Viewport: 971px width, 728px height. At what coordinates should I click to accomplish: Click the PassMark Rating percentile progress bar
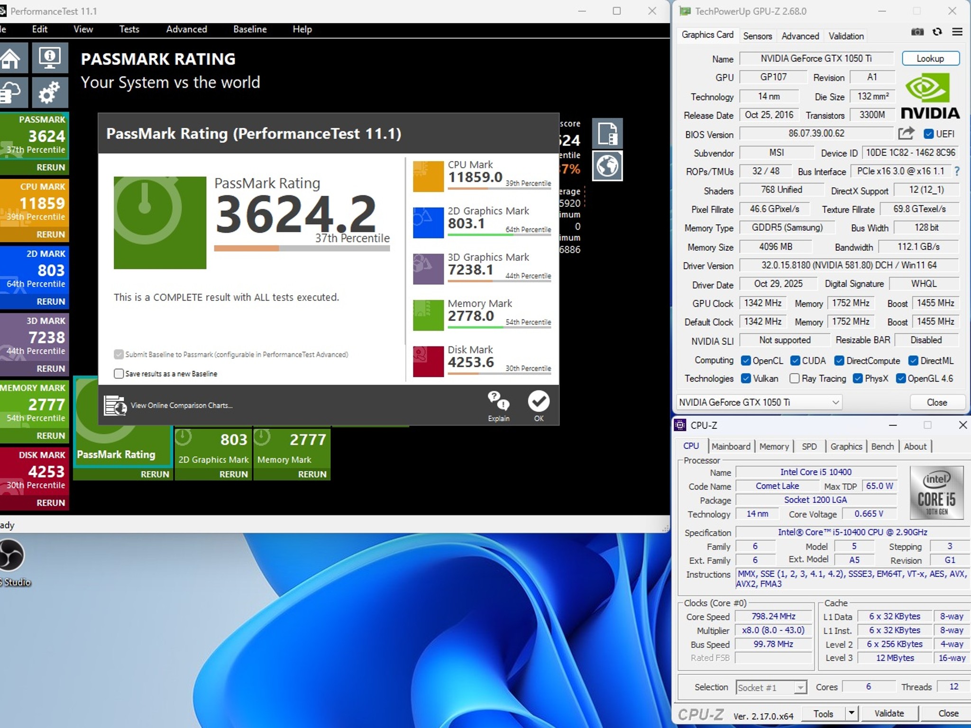[x=302, y=248]
